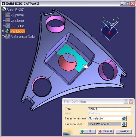Screen dimensions: 136x137
Task: Click the CATIA document icon in title bar
Action: pos(3,4)
